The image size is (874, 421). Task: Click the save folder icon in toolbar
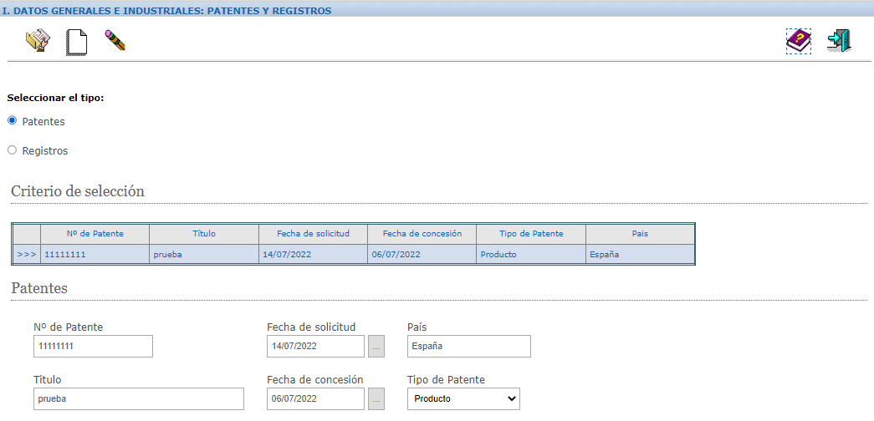click(38, 41)
